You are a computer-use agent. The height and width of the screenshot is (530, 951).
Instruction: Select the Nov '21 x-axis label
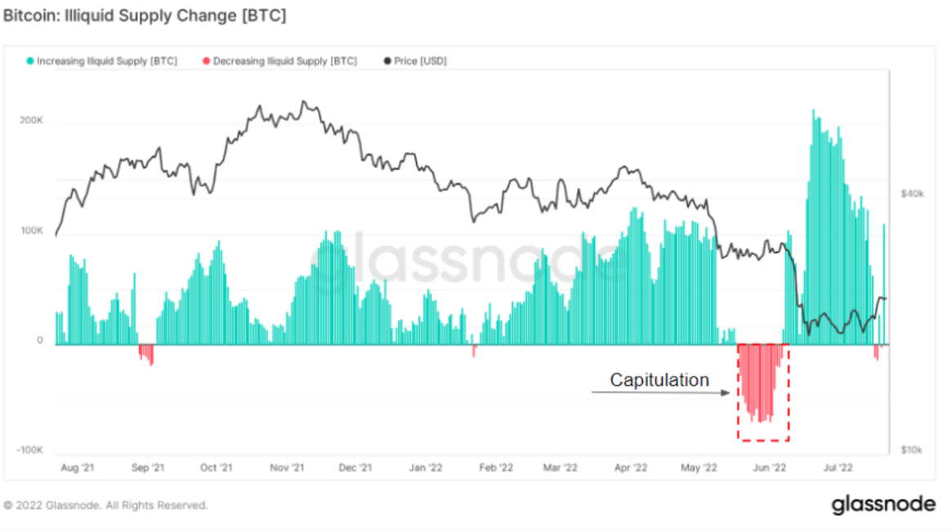287,468
